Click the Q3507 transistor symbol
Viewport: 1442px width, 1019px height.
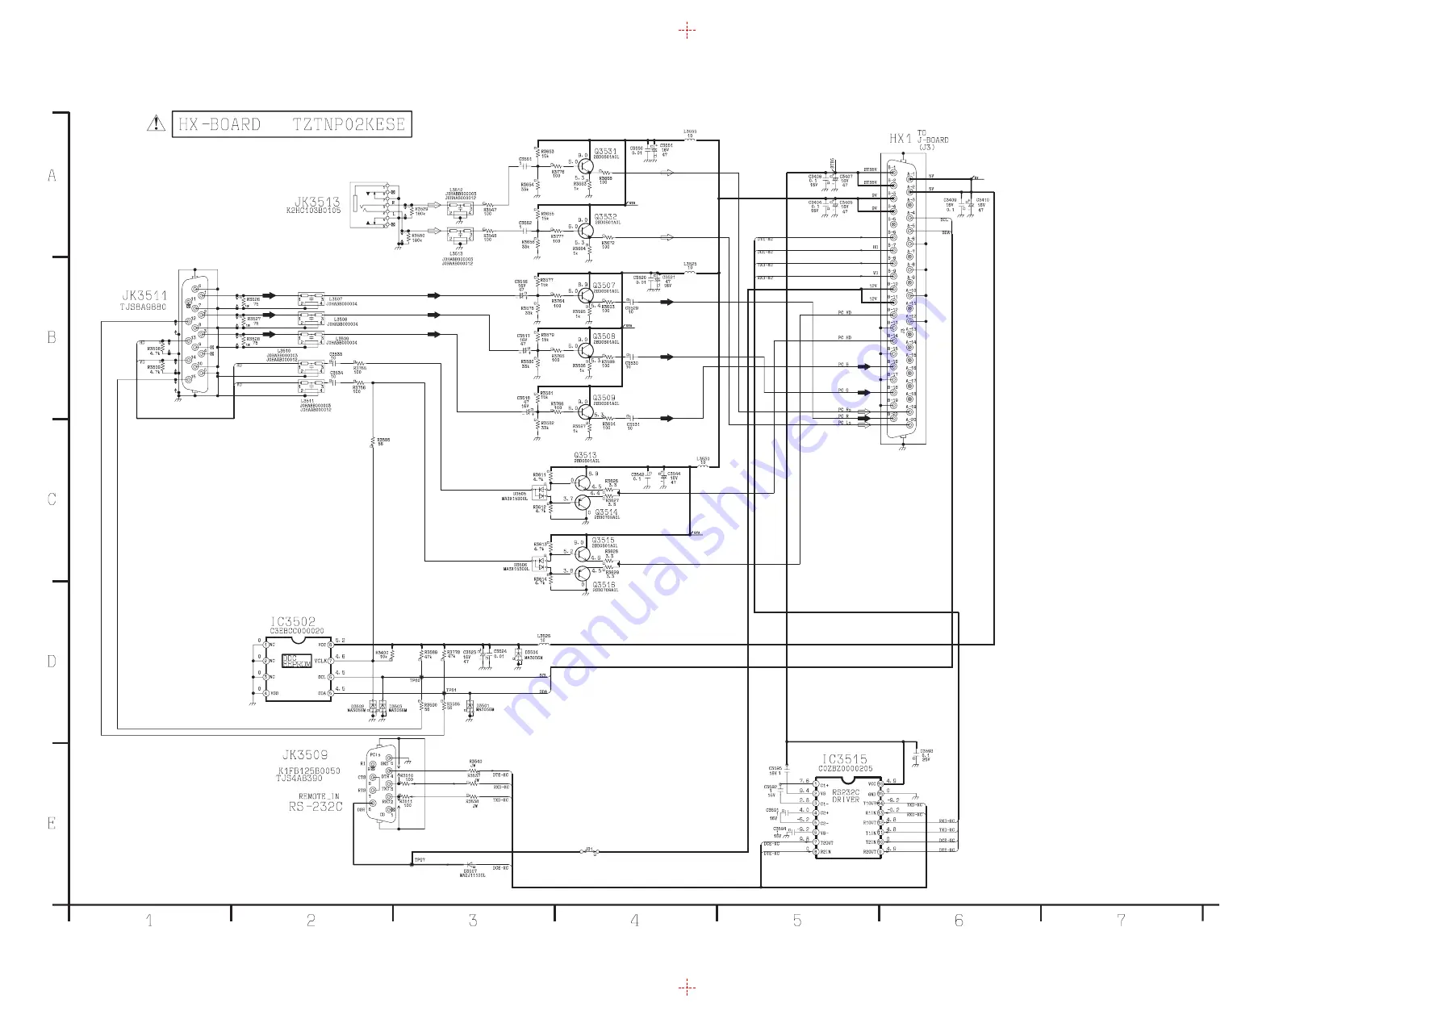click(x=585, y=296)
